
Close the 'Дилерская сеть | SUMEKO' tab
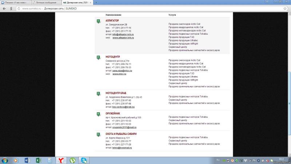(90, 3)
